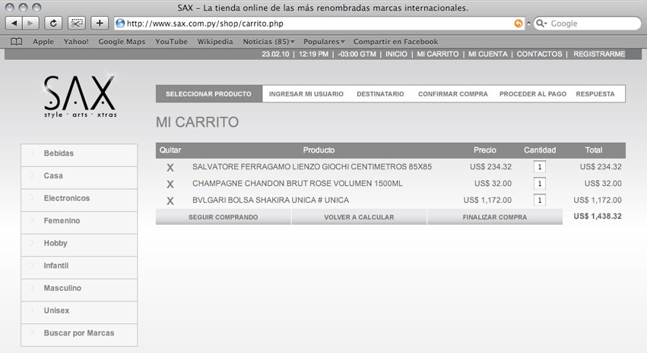Remove Salvatore Ferragamo item with its X
Screen dimensions: 647x353
point(170,168)
